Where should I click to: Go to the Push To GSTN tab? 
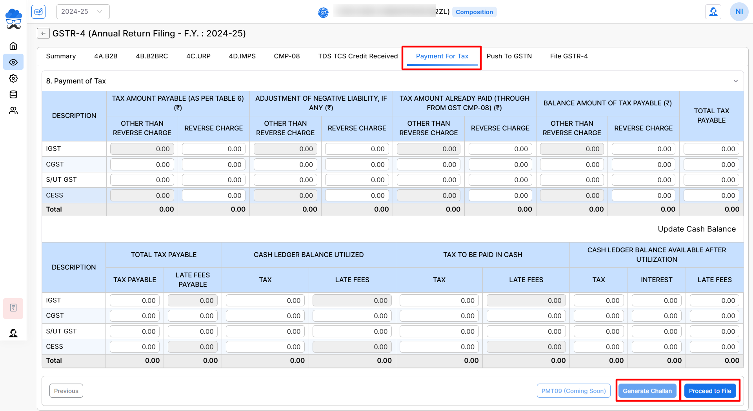(509, 56)
